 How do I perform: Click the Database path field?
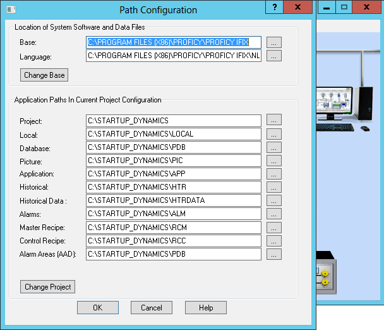pyautogui.click(x=174, y=147)
